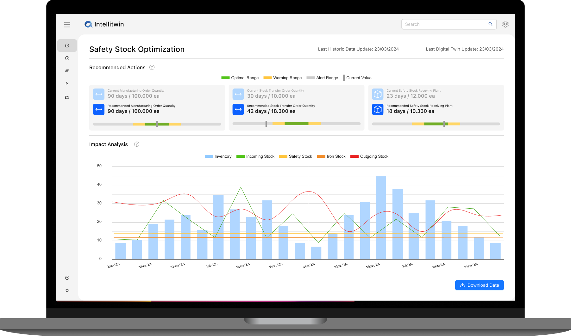The image size is (571, 336).
Task: Expand the Recommended Actions help tooltip
Action: coord(152,67)
